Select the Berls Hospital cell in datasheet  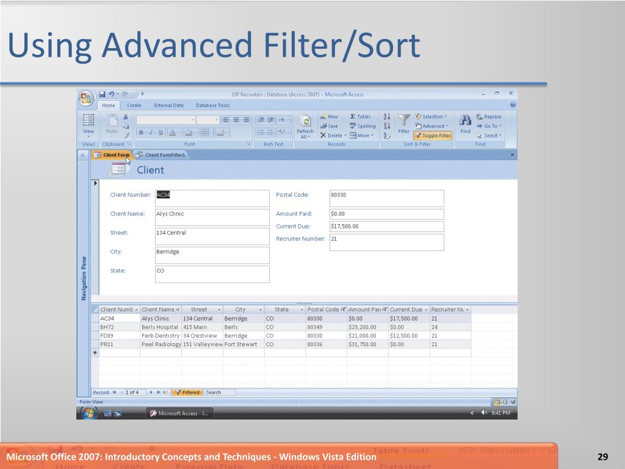tap(161, 327)
